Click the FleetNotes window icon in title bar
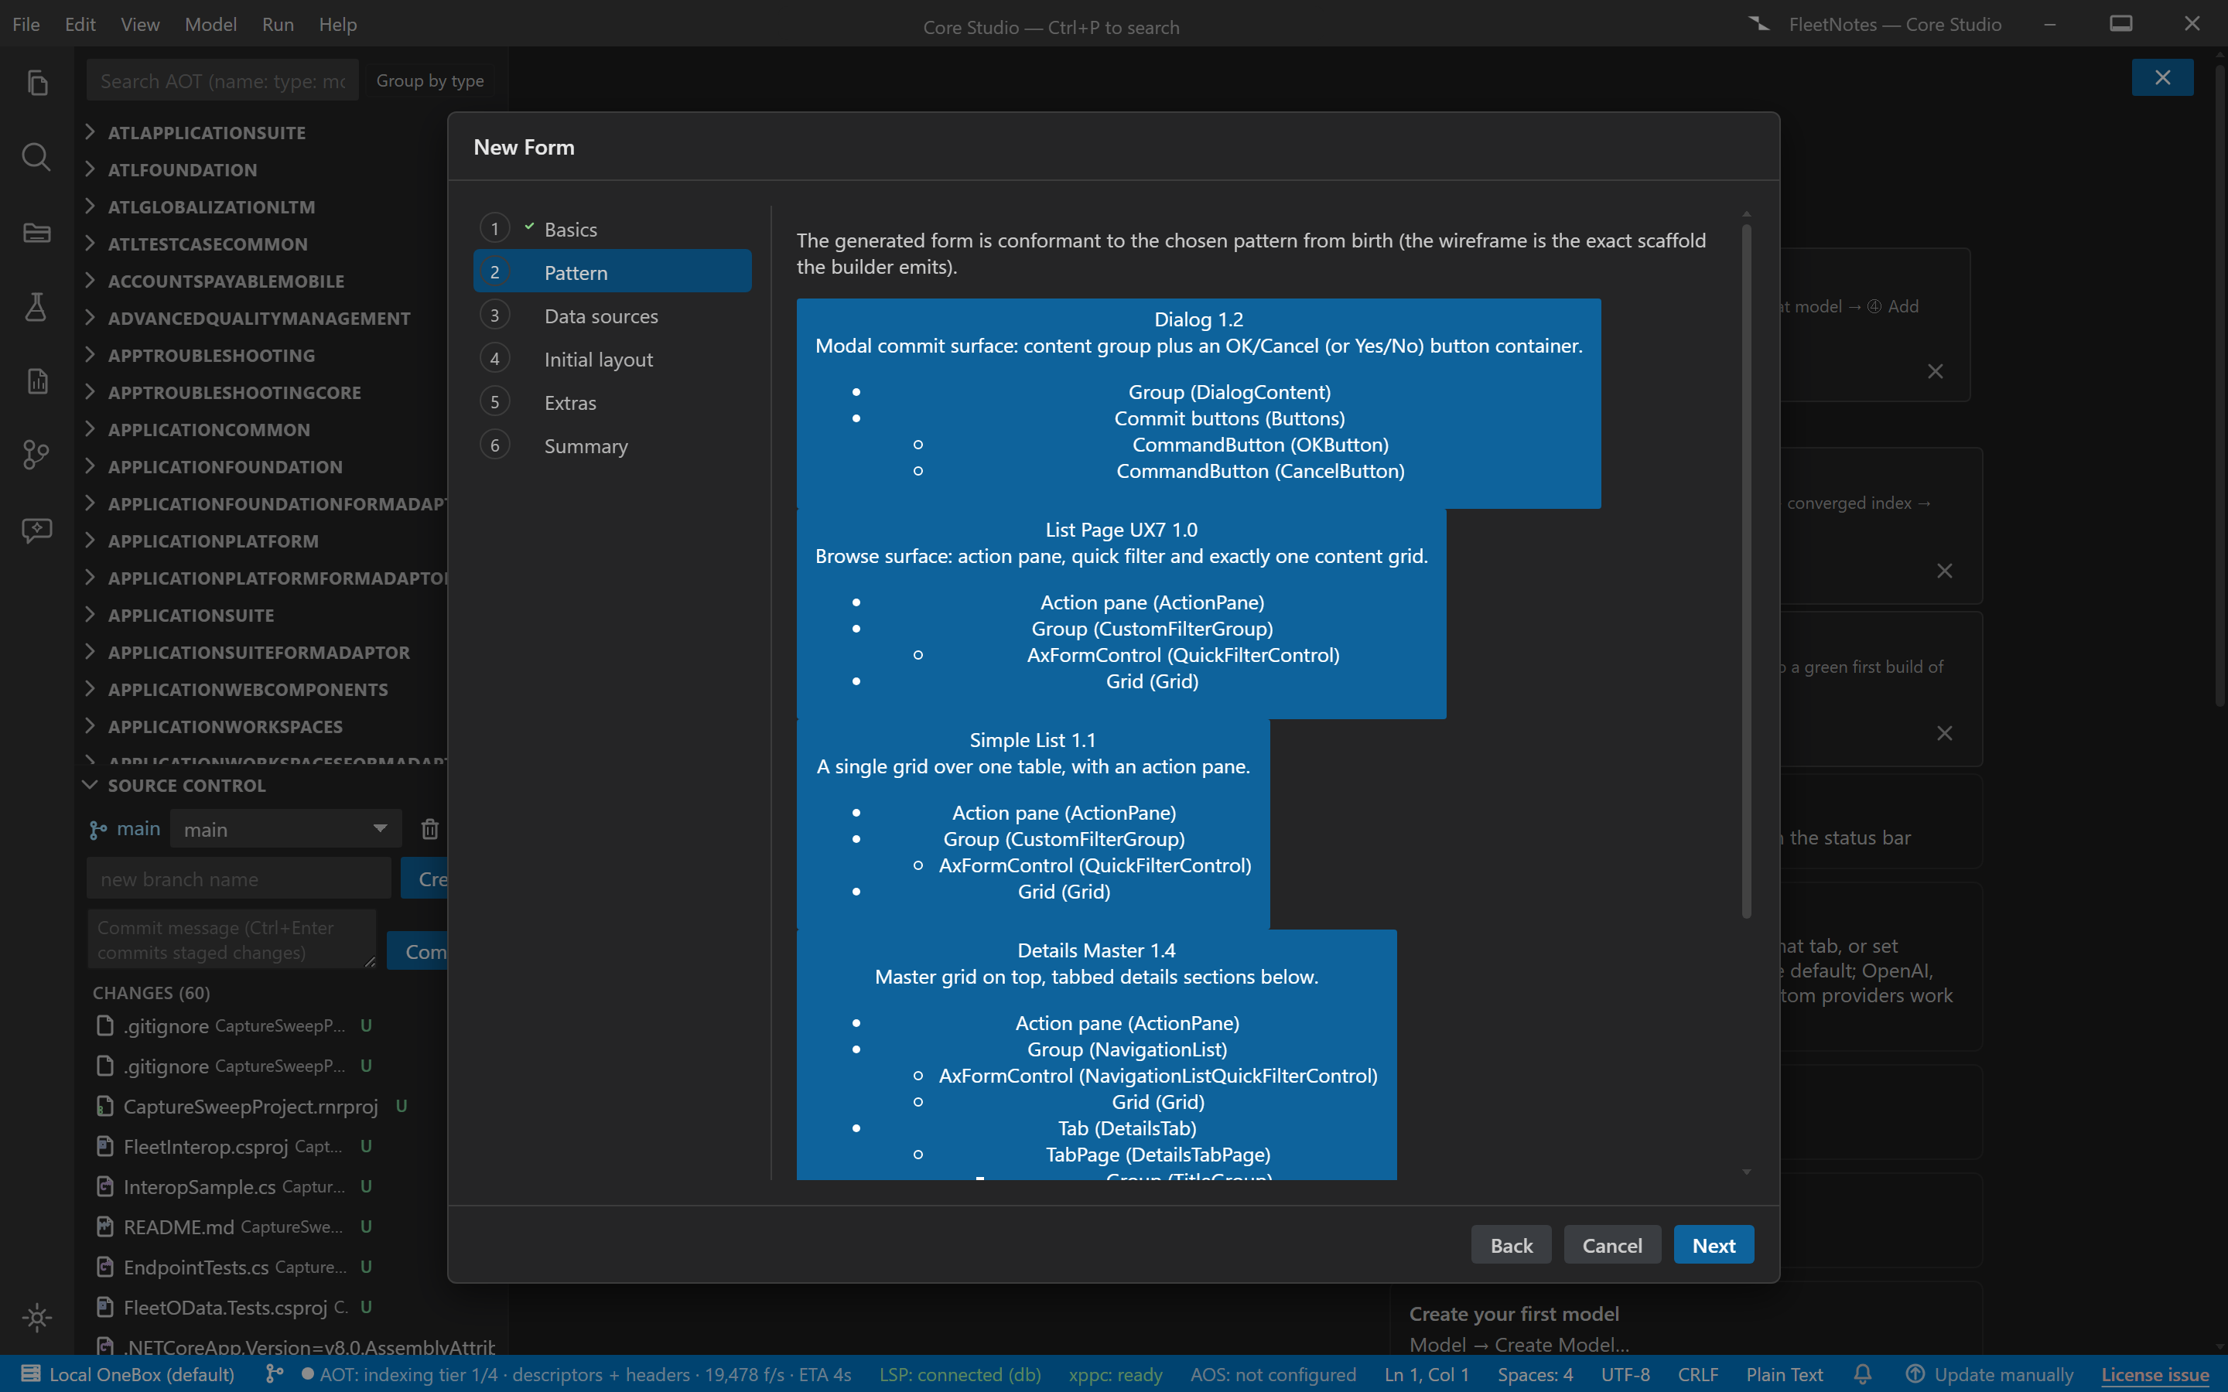Image resolution: width=2228 pixels, height=1392 pixels. pyautogui.click(x=1759, y=24)
